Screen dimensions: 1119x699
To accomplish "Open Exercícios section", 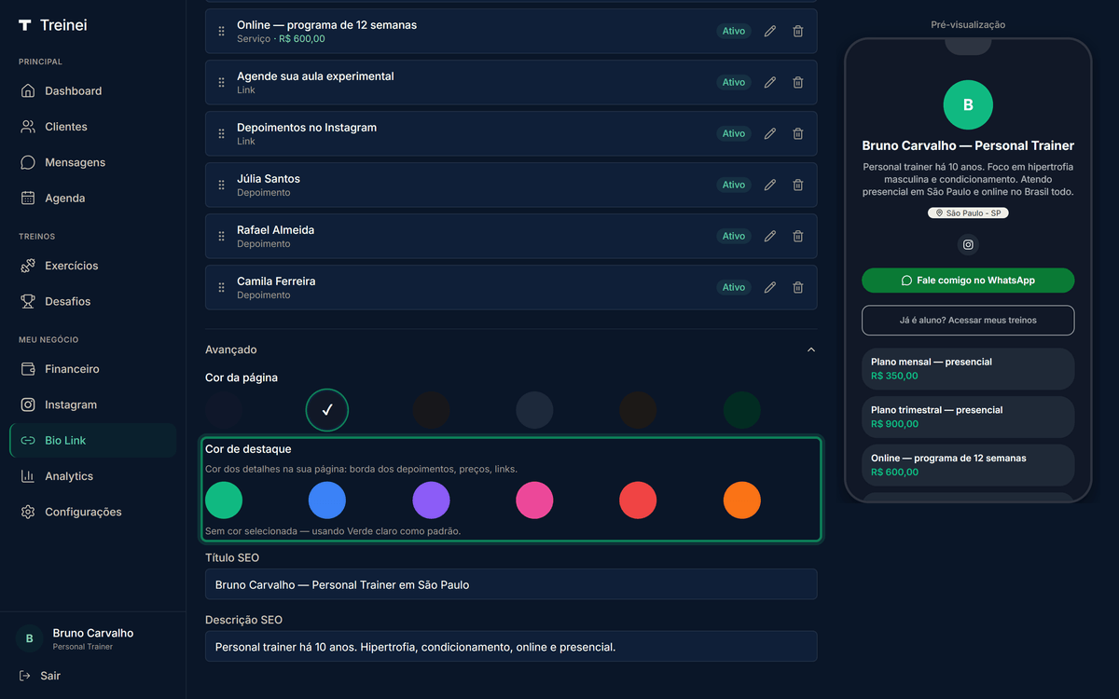I will pyautogui.click(x=92, y=266).
